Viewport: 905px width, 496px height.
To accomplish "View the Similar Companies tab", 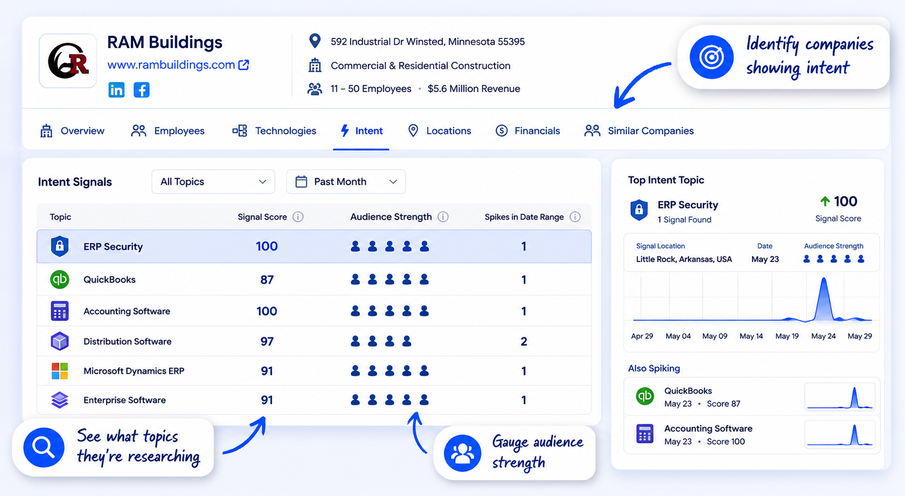I will click(x=639, y=131).
